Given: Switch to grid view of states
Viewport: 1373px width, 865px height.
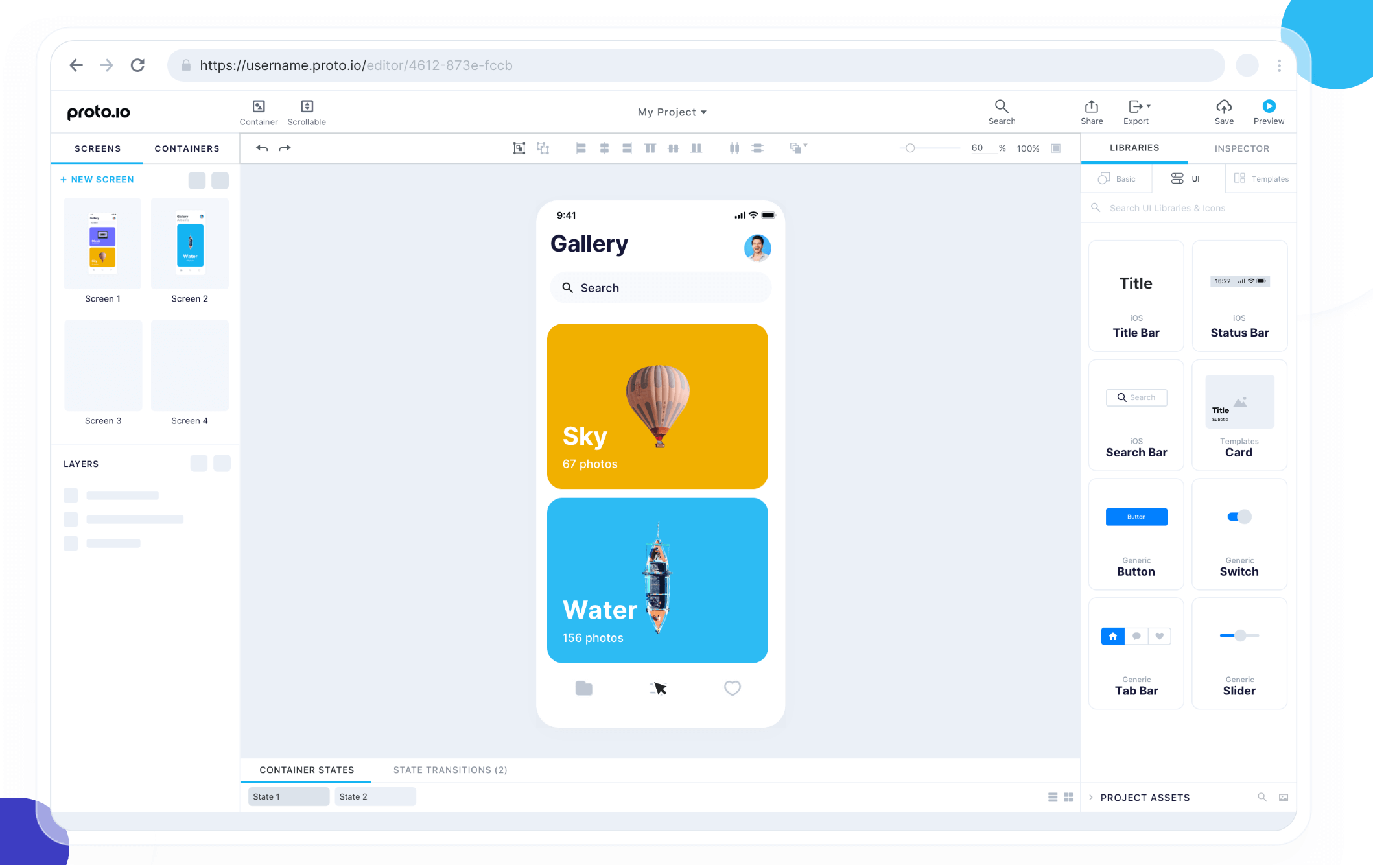Looking at the screenshot, I should [1068, 797].
